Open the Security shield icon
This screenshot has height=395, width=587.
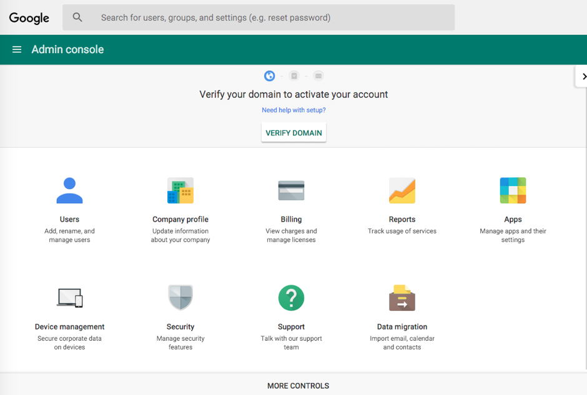click(x=180, y=298)
